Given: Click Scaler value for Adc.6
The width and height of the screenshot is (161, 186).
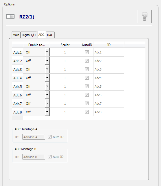Looking at the screenshot, I should 65,95.
